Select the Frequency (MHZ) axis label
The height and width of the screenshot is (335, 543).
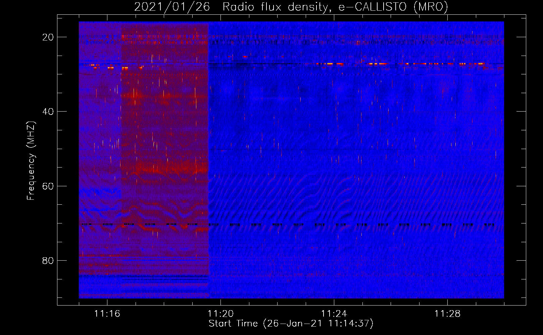31,161
